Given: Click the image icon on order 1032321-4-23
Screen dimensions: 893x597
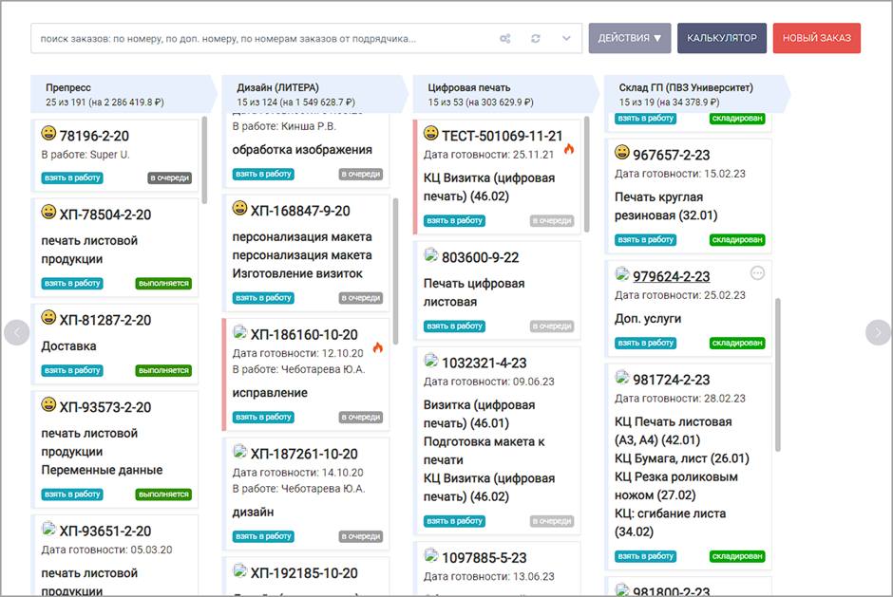Looking at the screenshot, I should (431, 361).
